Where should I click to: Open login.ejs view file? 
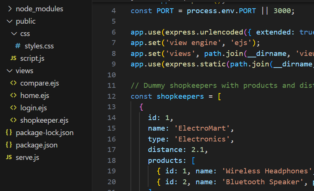click(x=33, y=108)
